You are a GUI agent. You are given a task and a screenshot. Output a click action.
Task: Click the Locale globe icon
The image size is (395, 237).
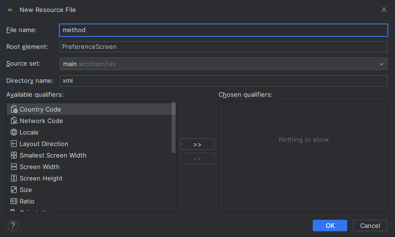(14, 132)
